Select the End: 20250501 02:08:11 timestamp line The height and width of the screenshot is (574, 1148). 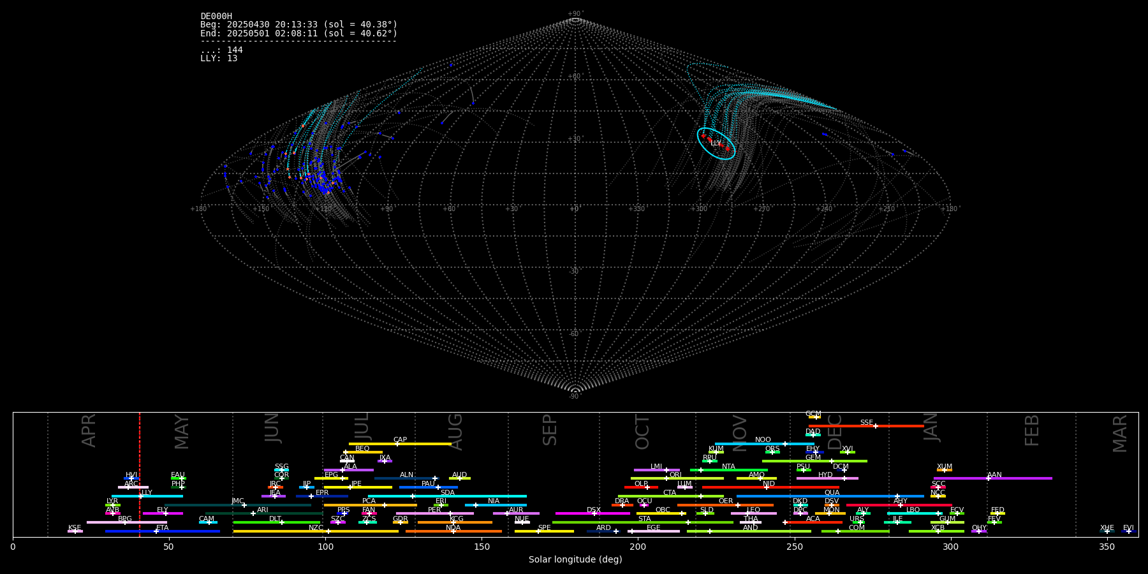coord(298,33)
